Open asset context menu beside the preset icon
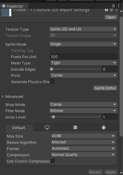The width and height of the screenshot is (123, 175). (x=116, y=10)
